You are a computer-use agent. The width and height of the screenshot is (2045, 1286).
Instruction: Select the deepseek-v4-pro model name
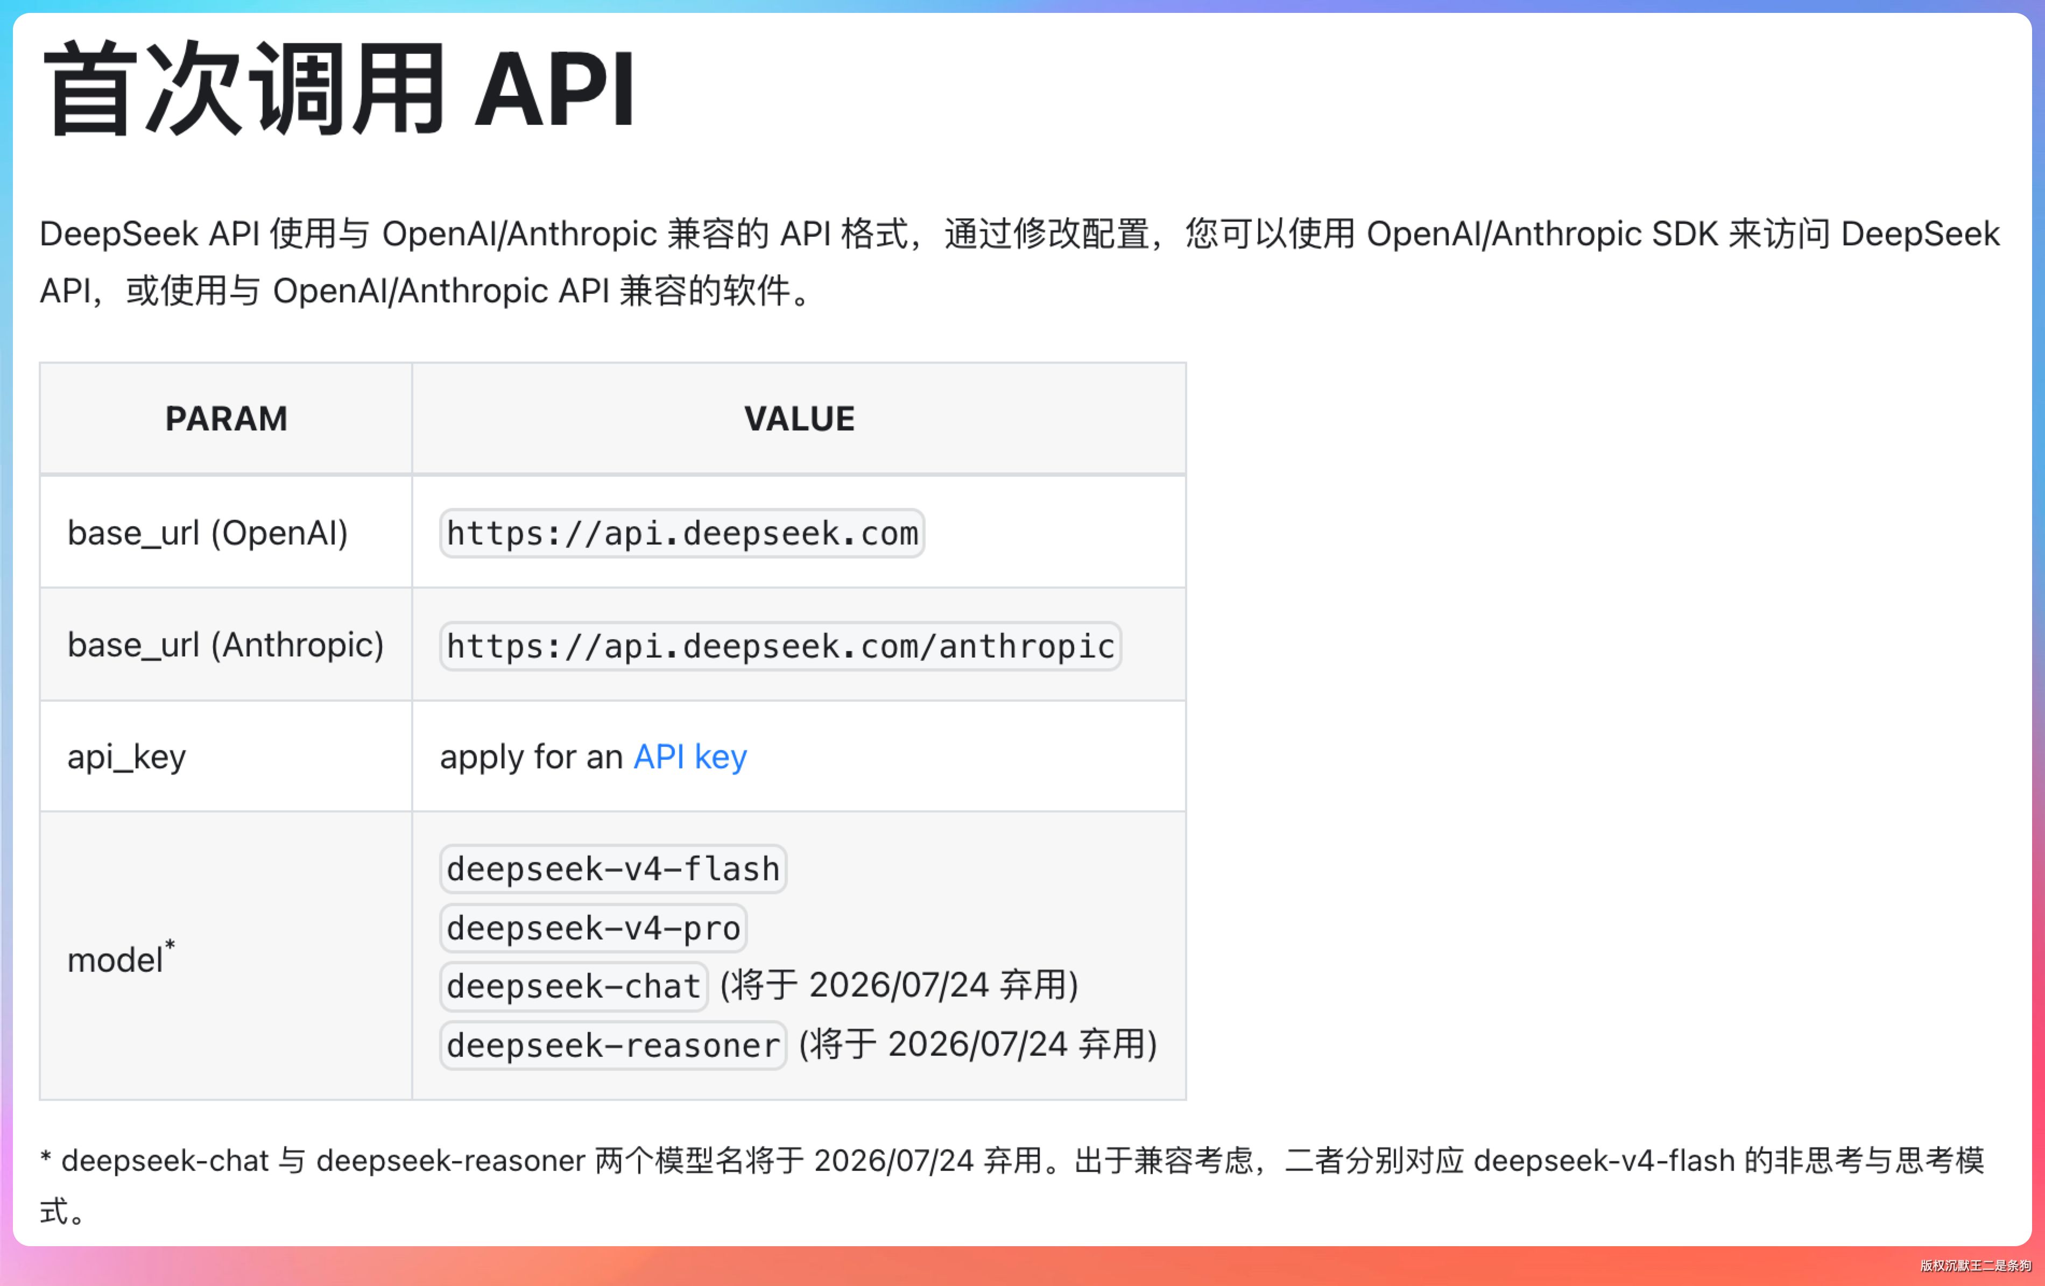(x=593, y=928)
